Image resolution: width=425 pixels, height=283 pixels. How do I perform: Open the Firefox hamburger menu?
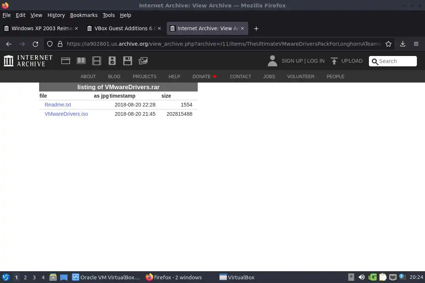point(416,44)
